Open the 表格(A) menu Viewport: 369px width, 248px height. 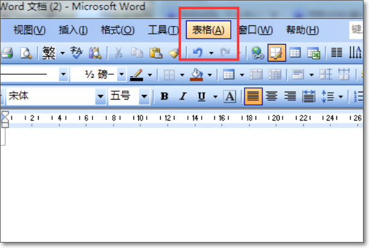coord(208,30)
